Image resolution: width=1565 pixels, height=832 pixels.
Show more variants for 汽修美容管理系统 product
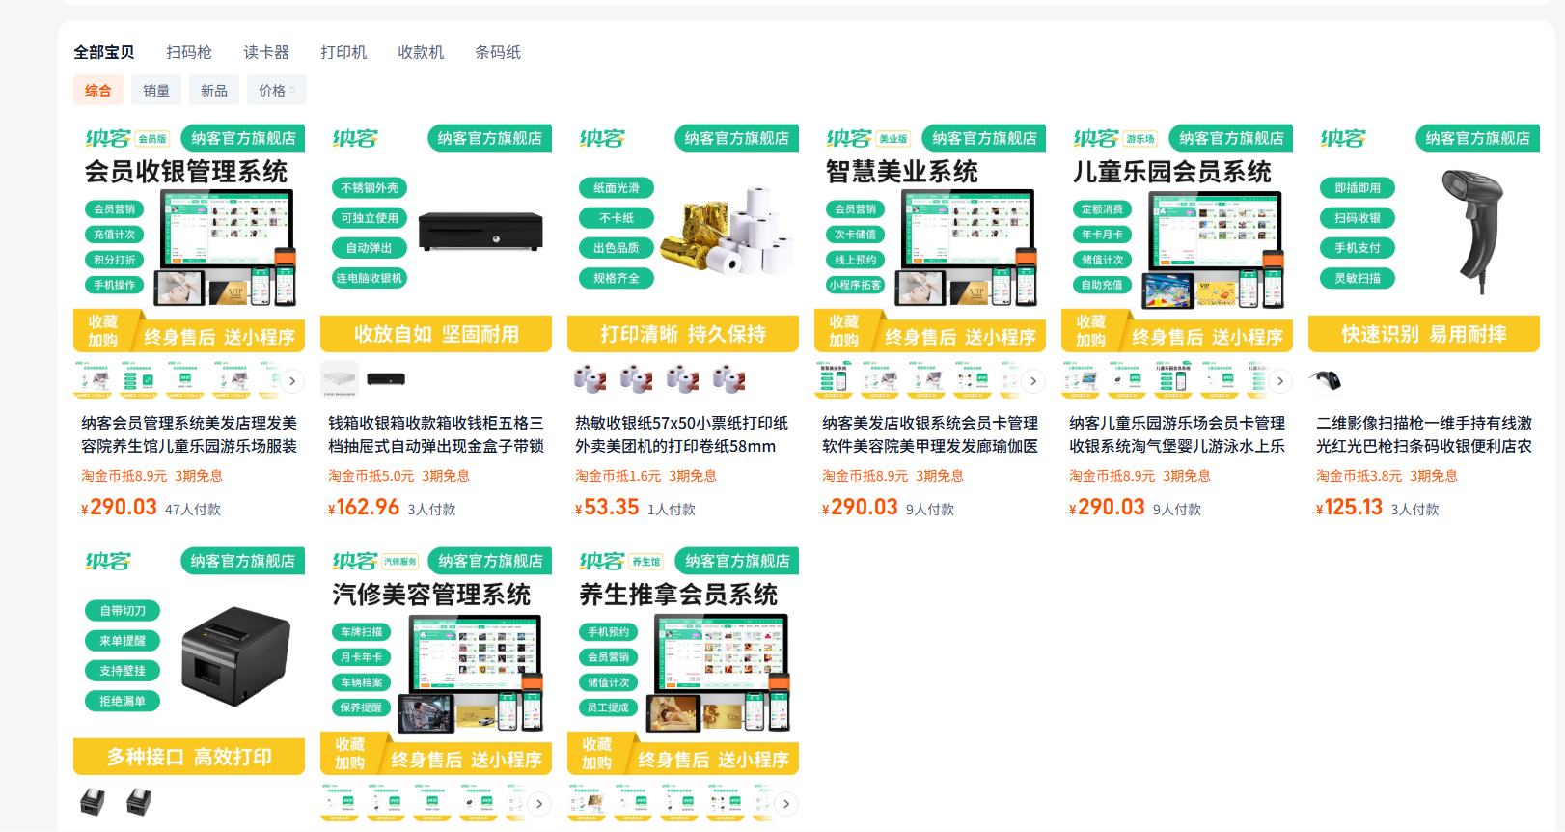tap(539, 803)
